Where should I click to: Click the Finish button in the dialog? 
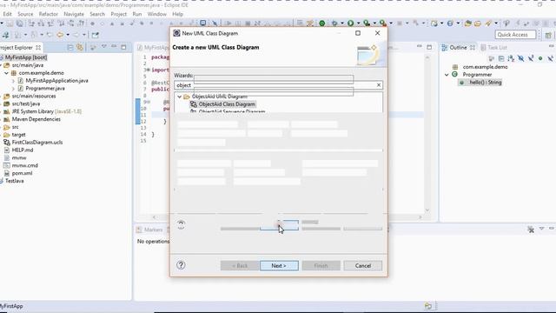coord(321,265)
